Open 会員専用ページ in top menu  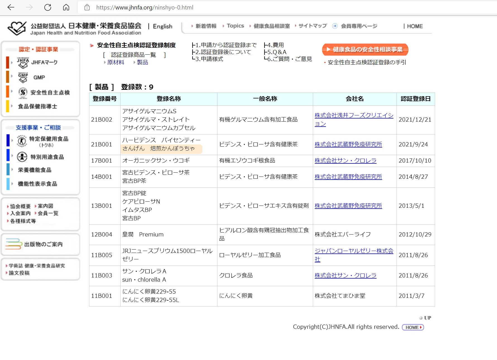pyautogui.click(x=359, y=26)
